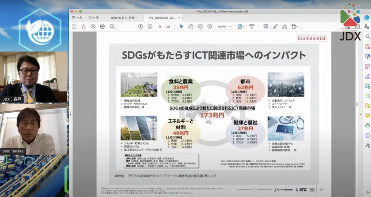Add a comment with speech bubble icon
371x197 pixels.
tap(266, 27)
